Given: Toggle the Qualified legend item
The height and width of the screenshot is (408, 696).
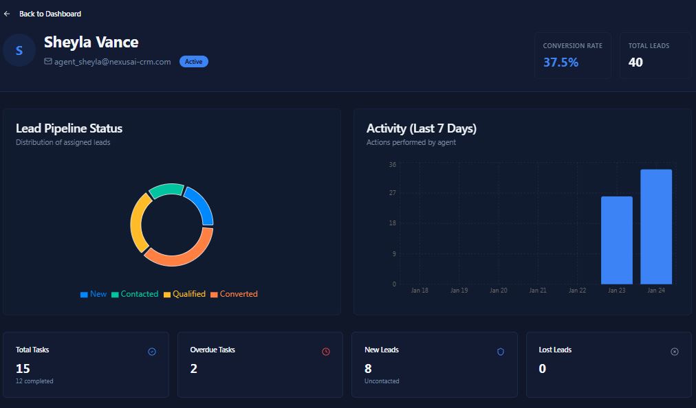Looking at the screenshot, I should click(184, 294).
